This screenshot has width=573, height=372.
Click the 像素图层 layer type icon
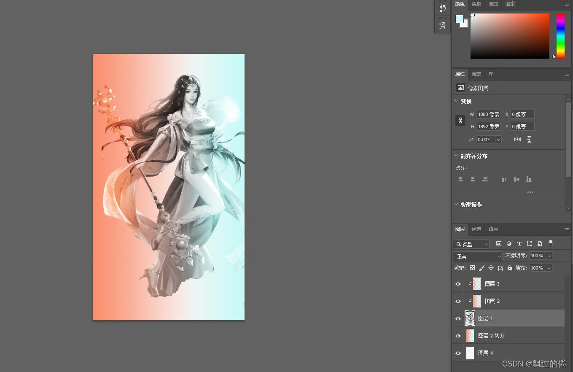(x=461, y=88)
